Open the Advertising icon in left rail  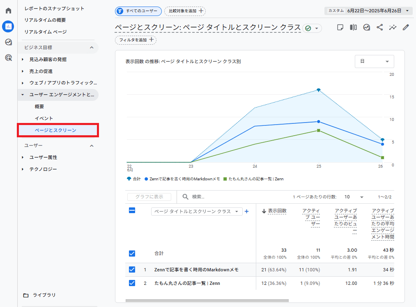(9, 57)
